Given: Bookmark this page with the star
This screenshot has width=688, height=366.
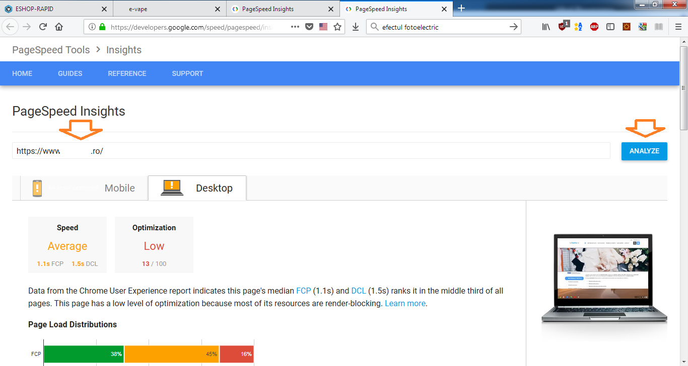Looking at the screenshot, I should coord(337,27).
